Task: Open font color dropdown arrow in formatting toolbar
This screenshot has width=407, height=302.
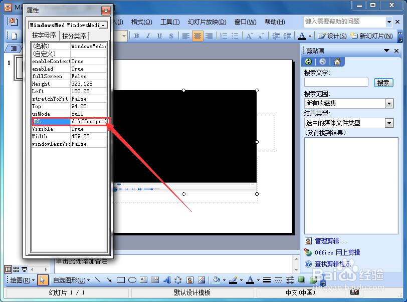Action: pyautogui.click(x=310, y=37)
